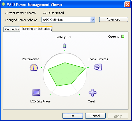This screenshot has height=121, width=132.
Task: Switch to the Plugged in tab
Action: point(12,29)
